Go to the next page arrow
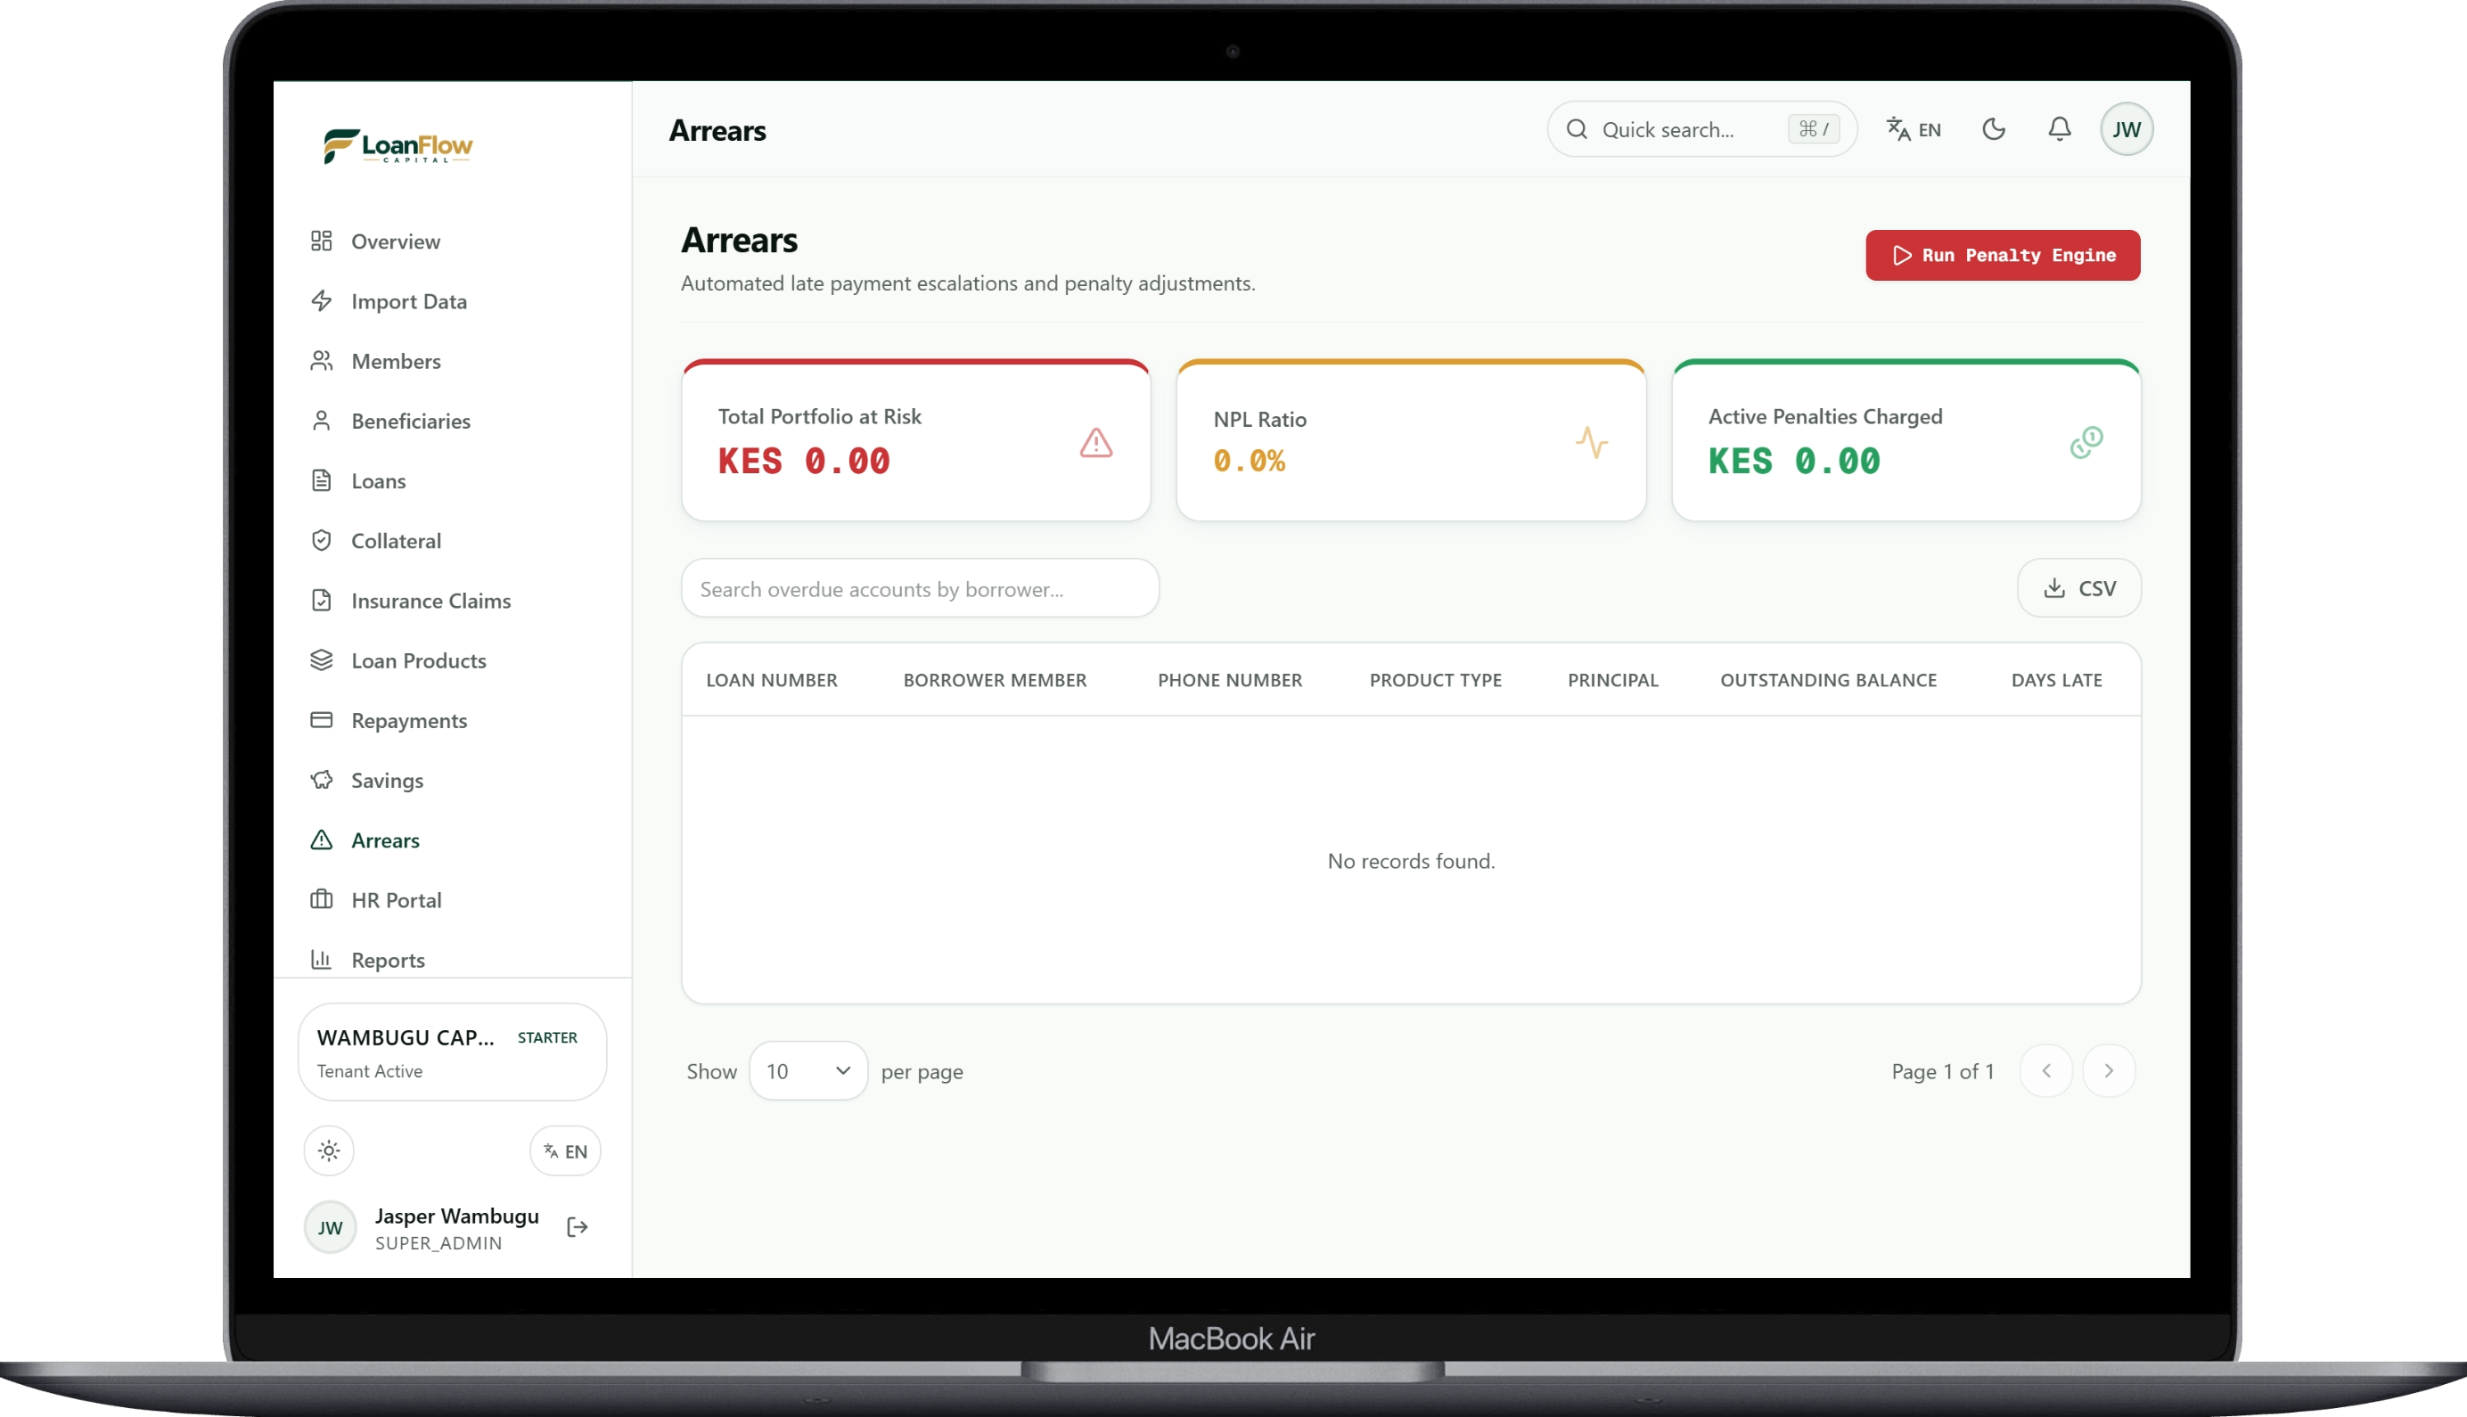Viewport: 2467px width, 1417px height. click(x=2109, y=1070)
